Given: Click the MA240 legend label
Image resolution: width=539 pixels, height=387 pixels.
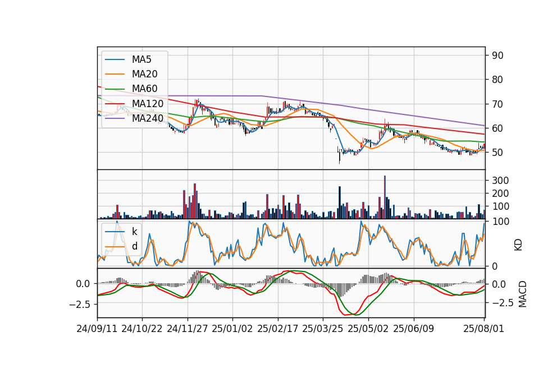Looking at the screenshot, I should coord(148,118).
